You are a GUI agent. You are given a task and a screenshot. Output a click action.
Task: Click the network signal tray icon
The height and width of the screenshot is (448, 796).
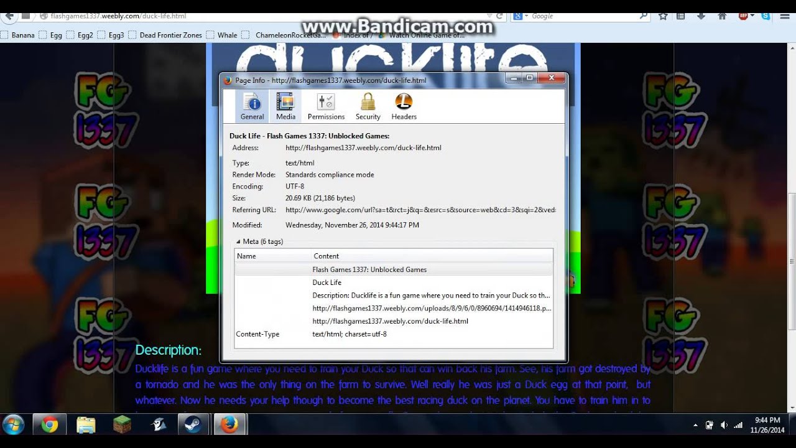click(738, 425)
